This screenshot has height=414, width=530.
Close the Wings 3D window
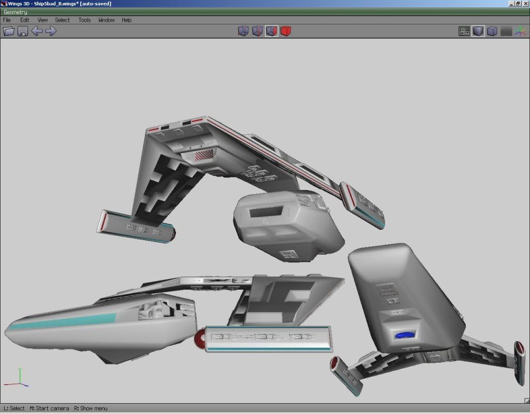pos(525,4)
